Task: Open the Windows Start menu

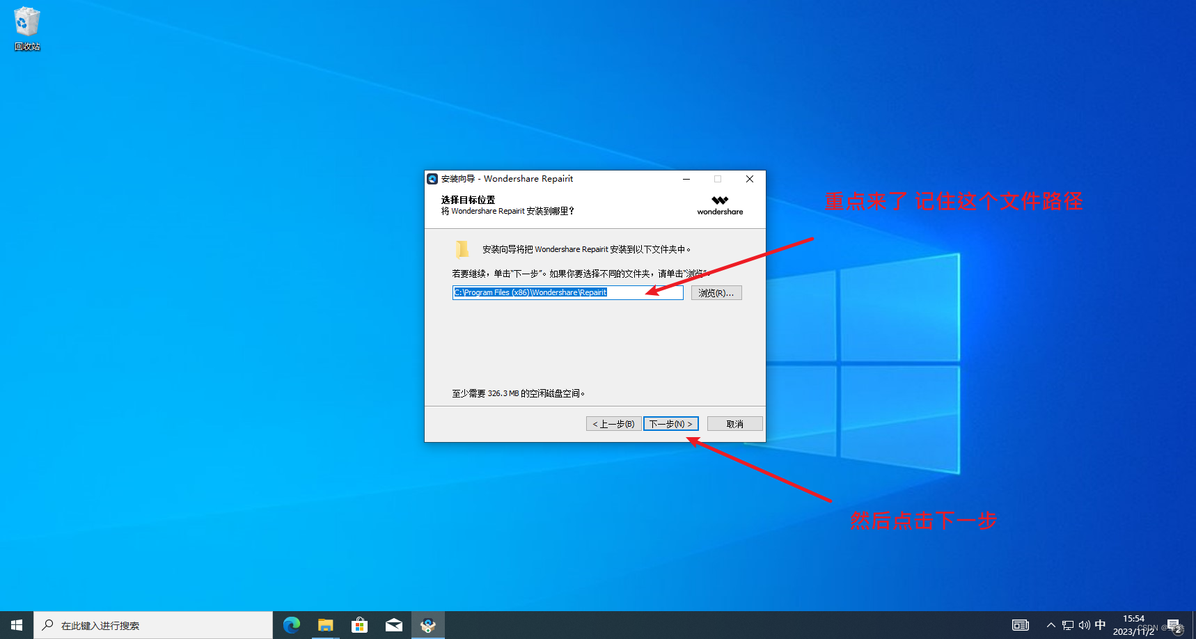Action: (17, 625)
